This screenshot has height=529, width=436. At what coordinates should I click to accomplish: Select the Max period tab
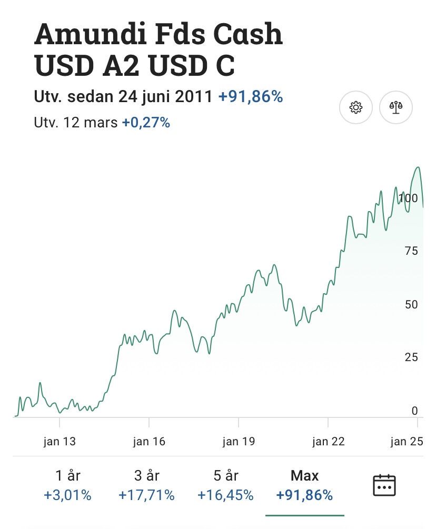304,485
